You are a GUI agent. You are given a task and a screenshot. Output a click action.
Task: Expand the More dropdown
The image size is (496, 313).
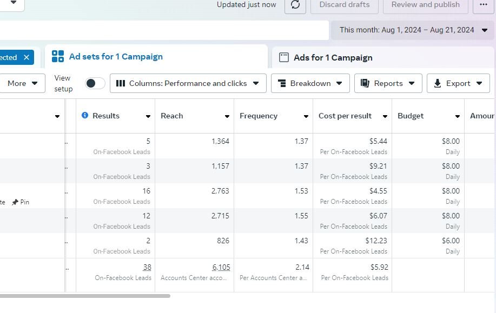(22, 83)
